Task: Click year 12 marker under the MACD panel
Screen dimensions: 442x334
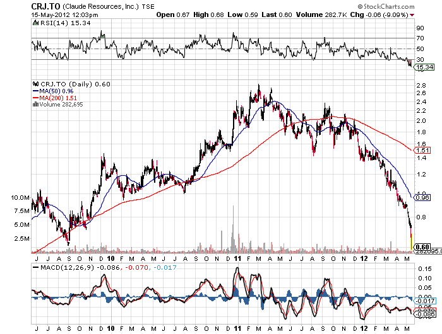Action: [x=364, y=328]
